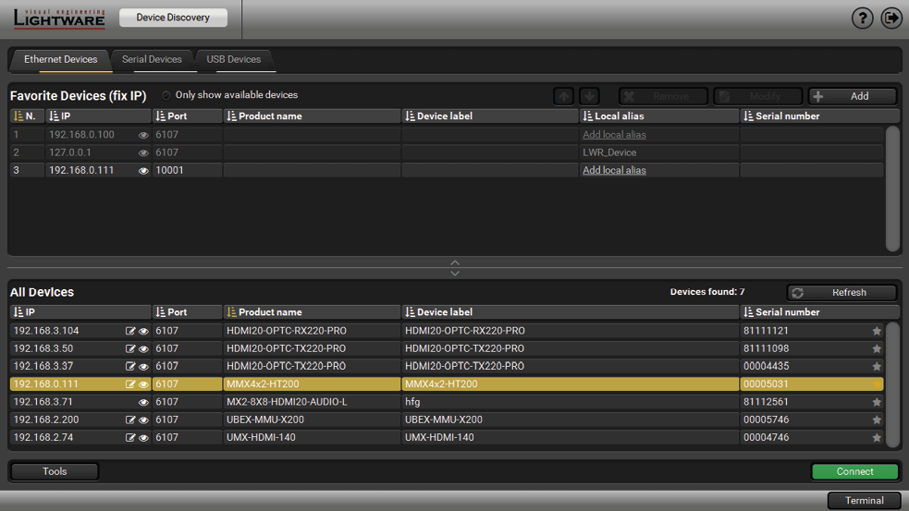Viewport: 909px width, 511px height.
Task: Mark serial 81111098 device as favorite star
Action: click(x=877, y=348)
